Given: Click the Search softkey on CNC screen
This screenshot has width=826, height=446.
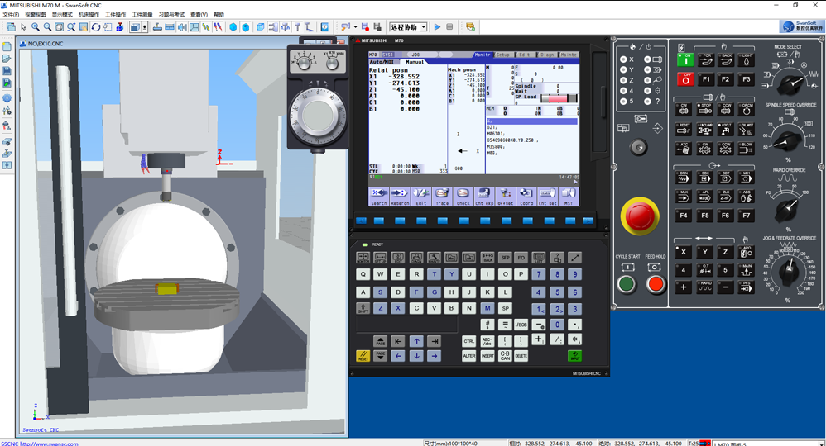Looking at the screenshot, I should point(379,196).
